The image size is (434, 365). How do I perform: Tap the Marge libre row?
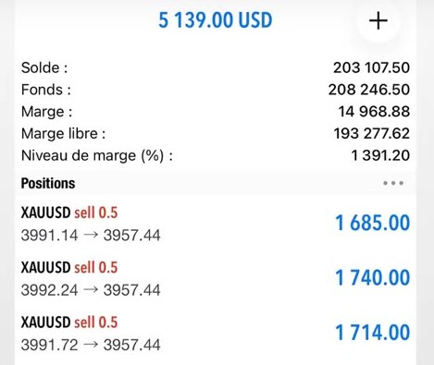point(216,134)
